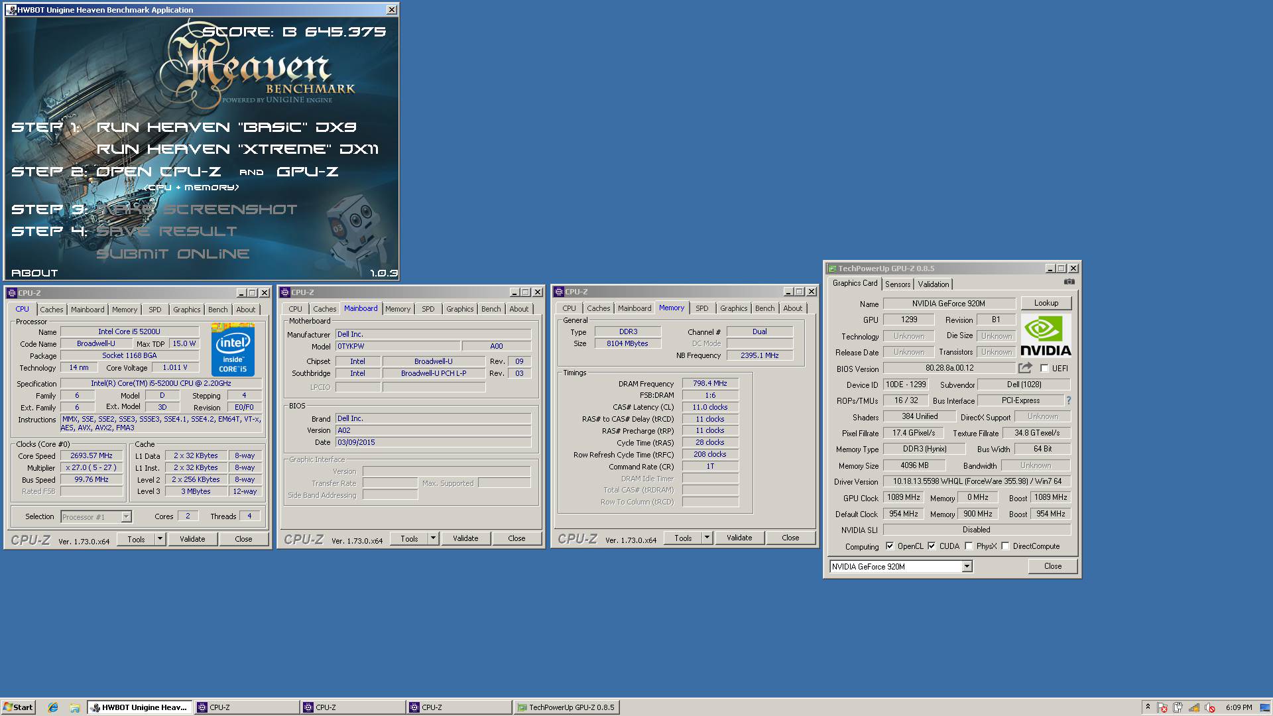Toggle the UEFI checkbox in GPU-Z
The image size is (1273, 716).
pos(1044,368)
